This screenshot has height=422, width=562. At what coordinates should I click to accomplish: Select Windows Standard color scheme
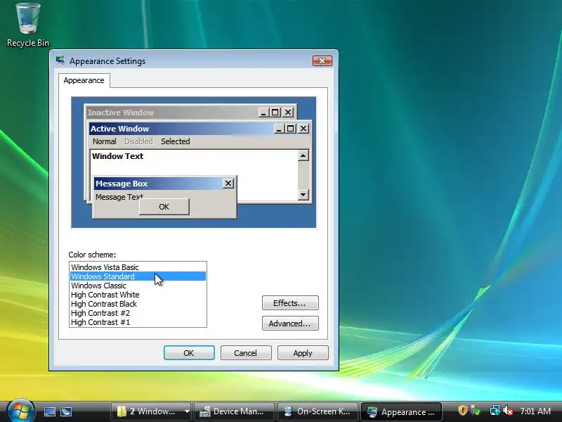(x=138, y=276)
